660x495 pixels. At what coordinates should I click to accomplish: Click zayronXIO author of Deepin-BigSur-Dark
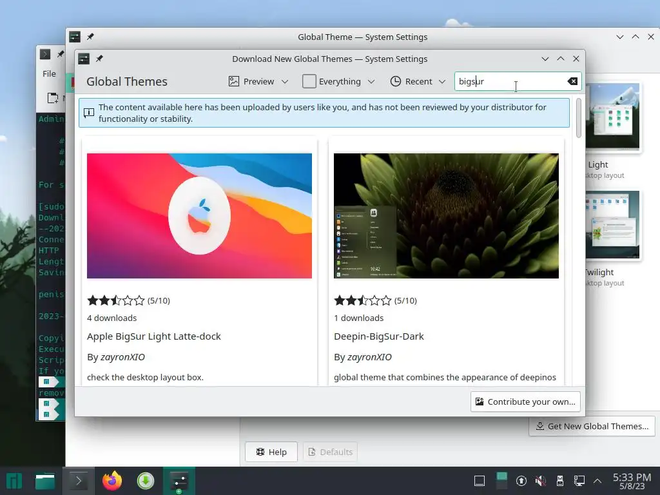tap(369, 357)
